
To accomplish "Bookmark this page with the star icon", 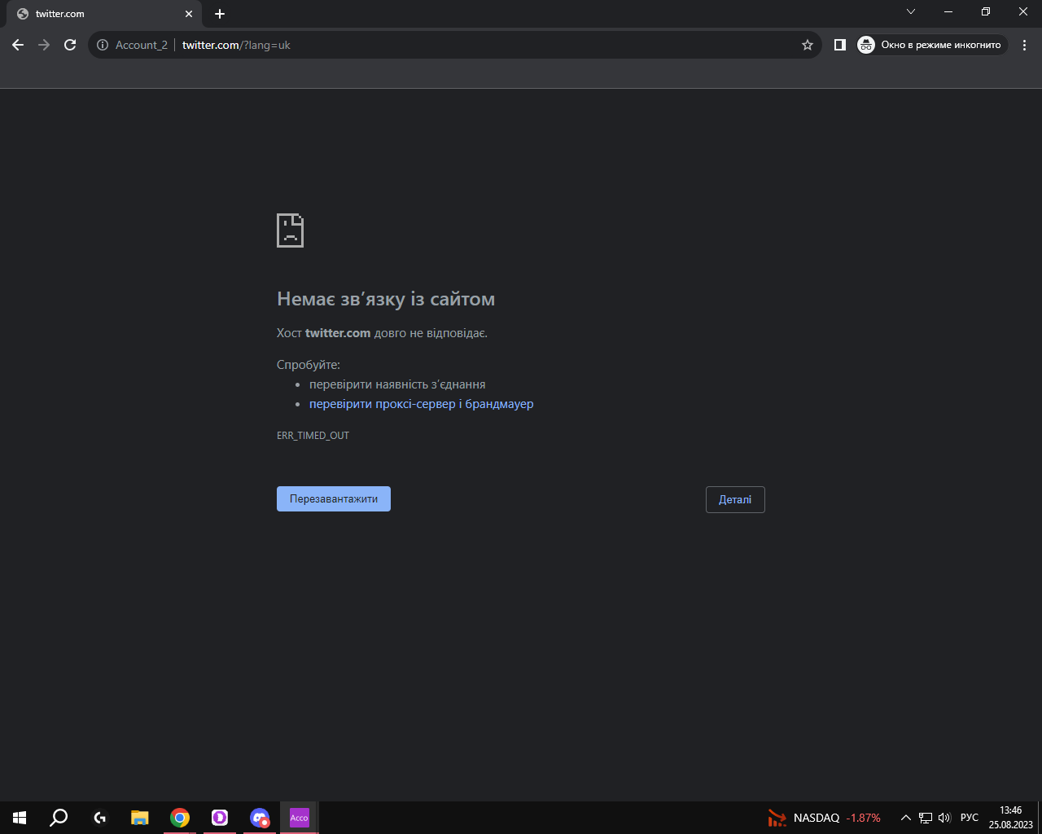I will (808, 45).
